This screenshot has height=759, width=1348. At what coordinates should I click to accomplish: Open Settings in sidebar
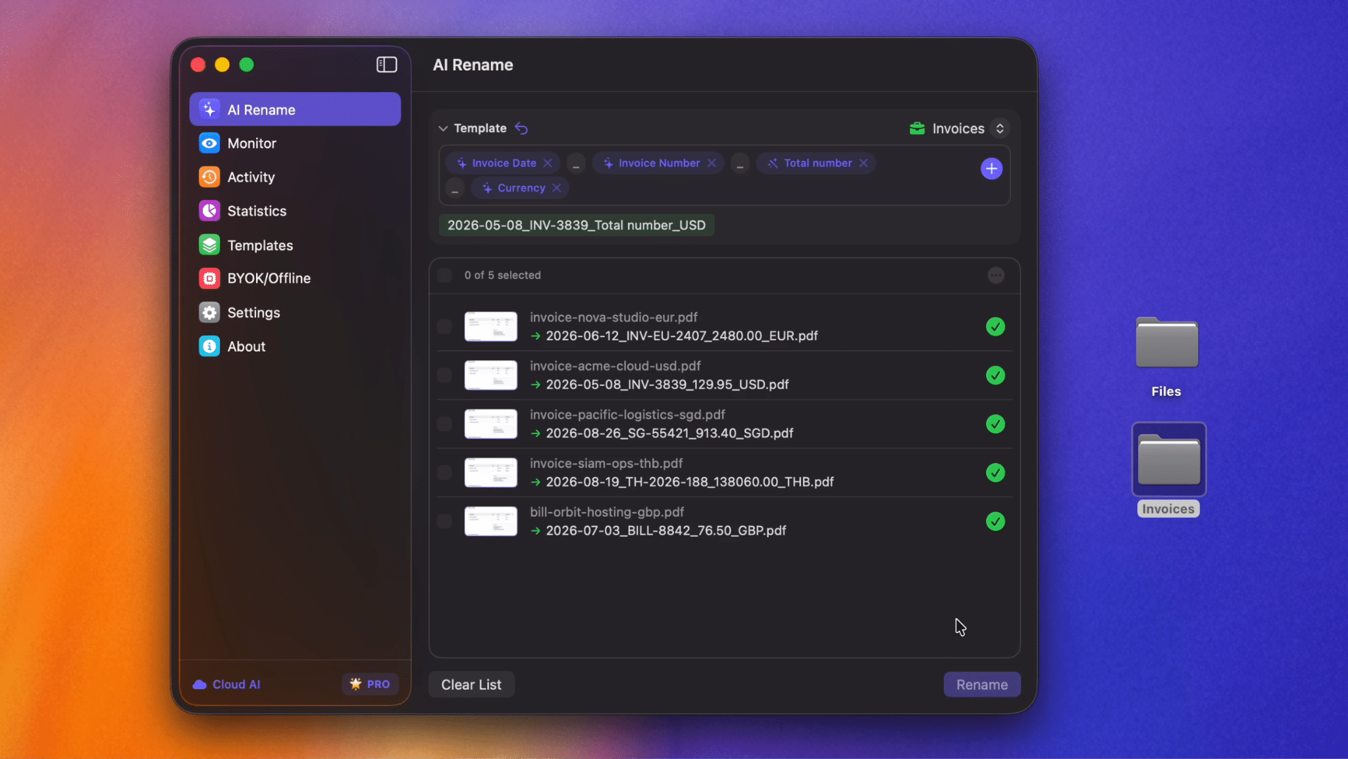coord(295,313)
